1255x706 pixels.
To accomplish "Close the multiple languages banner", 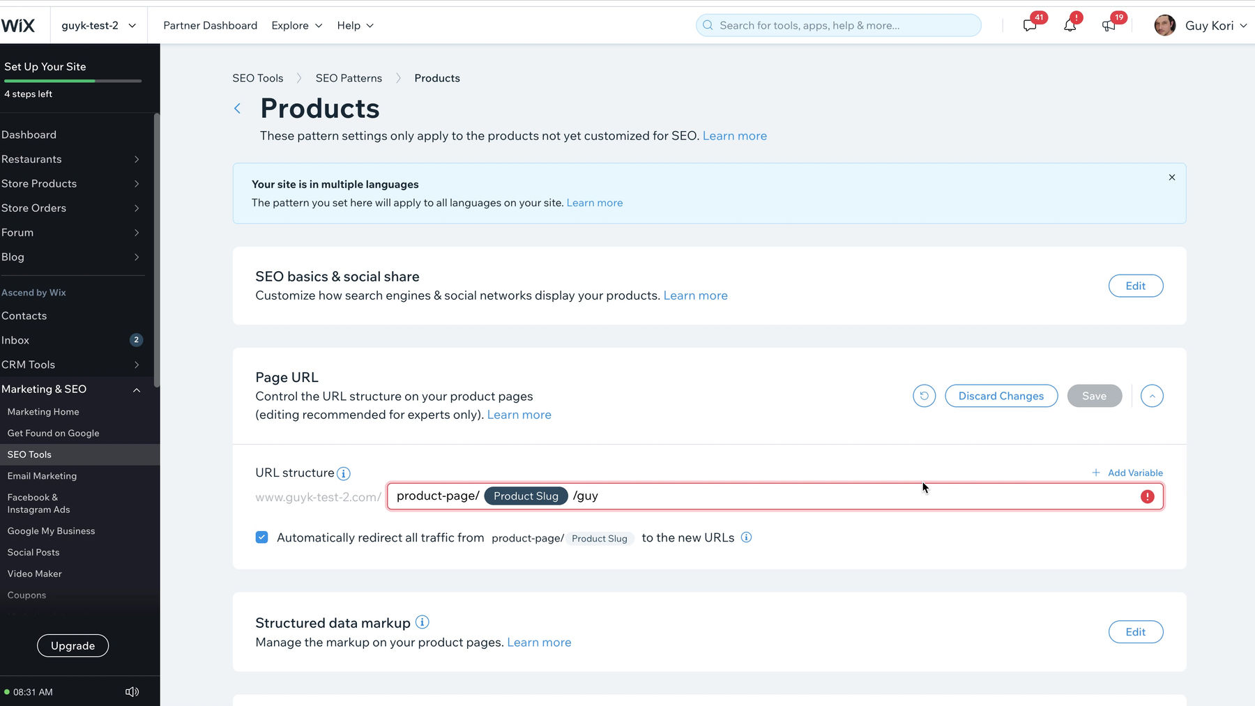I will coord(1172,177).
